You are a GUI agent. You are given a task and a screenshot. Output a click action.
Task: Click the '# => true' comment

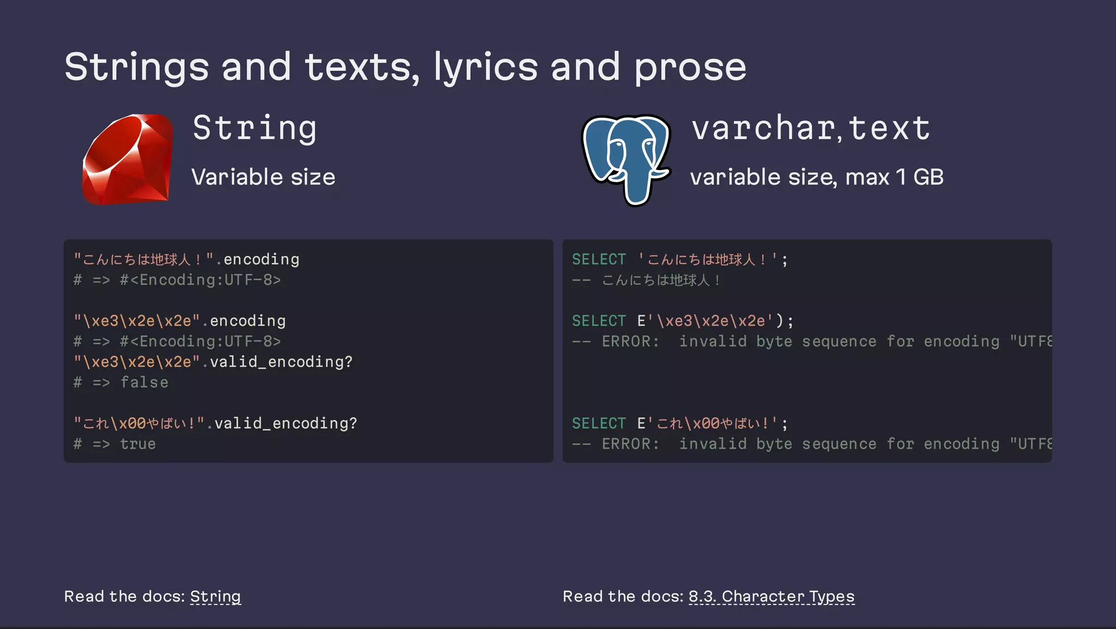click(114, 444)
